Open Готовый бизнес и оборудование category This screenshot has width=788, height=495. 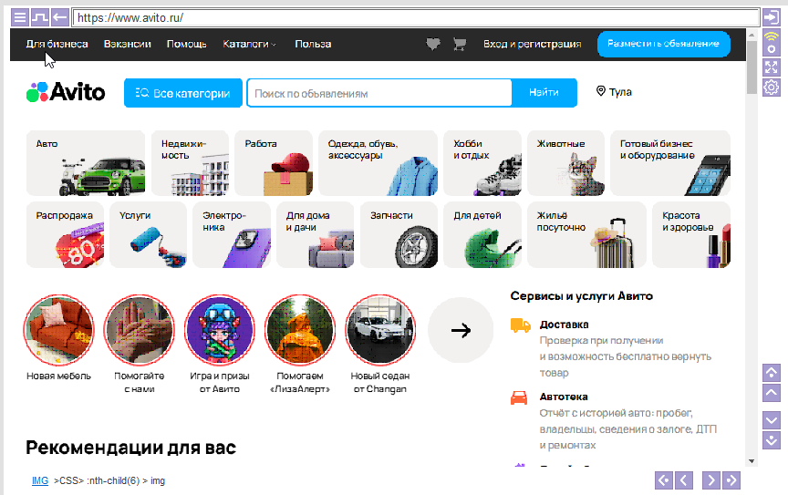[x=670, y=163]
